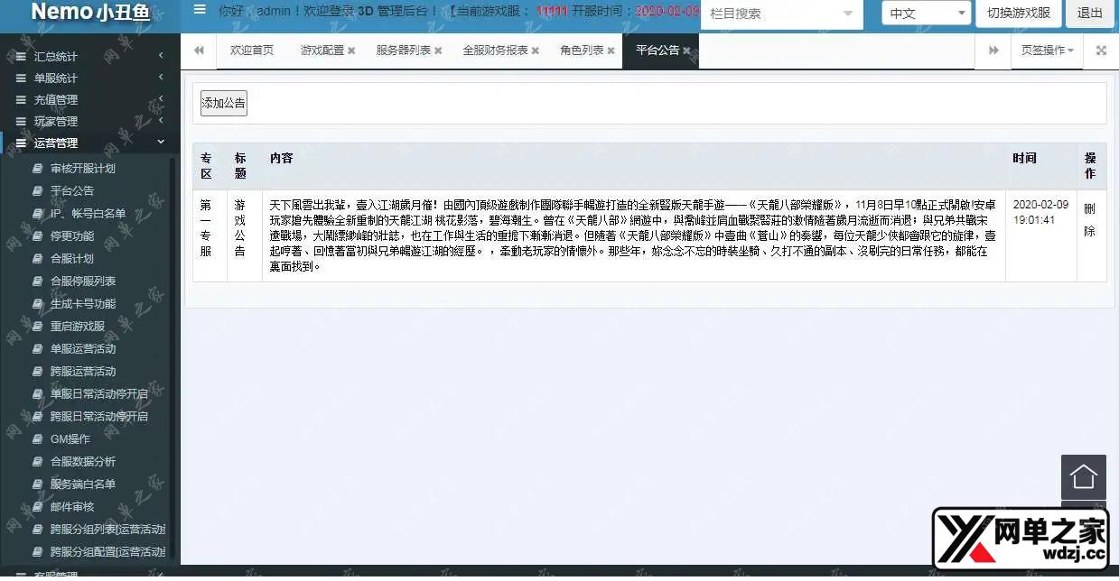Viewport: 1119px width, 581px height.
Task: Click the 添加公告 button
Action: (223, 104)
